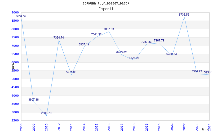Click the x-axis year label 2010

point(46,127)
